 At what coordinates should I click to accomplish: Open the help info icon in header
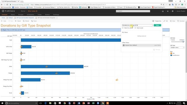(x=173, y=11)
